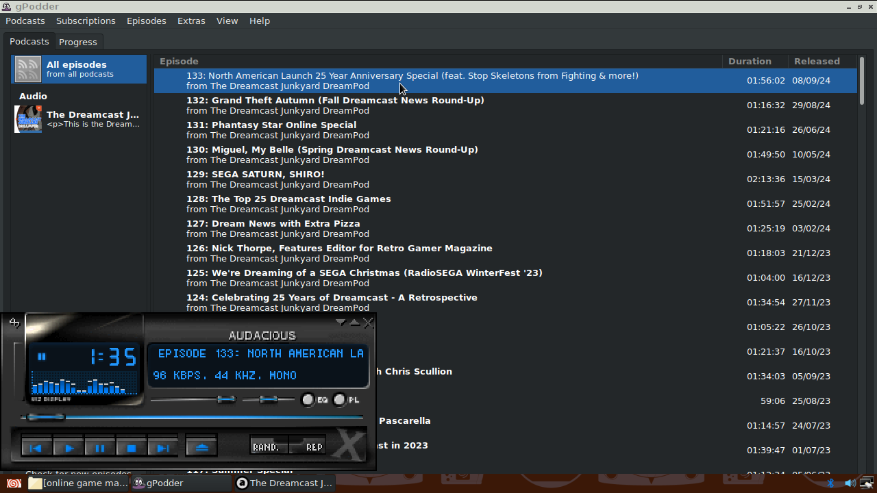The height and width of the screenshot is (493, 877).
Task: Switch to the Podcasts tab
Action: (x=29, y=41)
